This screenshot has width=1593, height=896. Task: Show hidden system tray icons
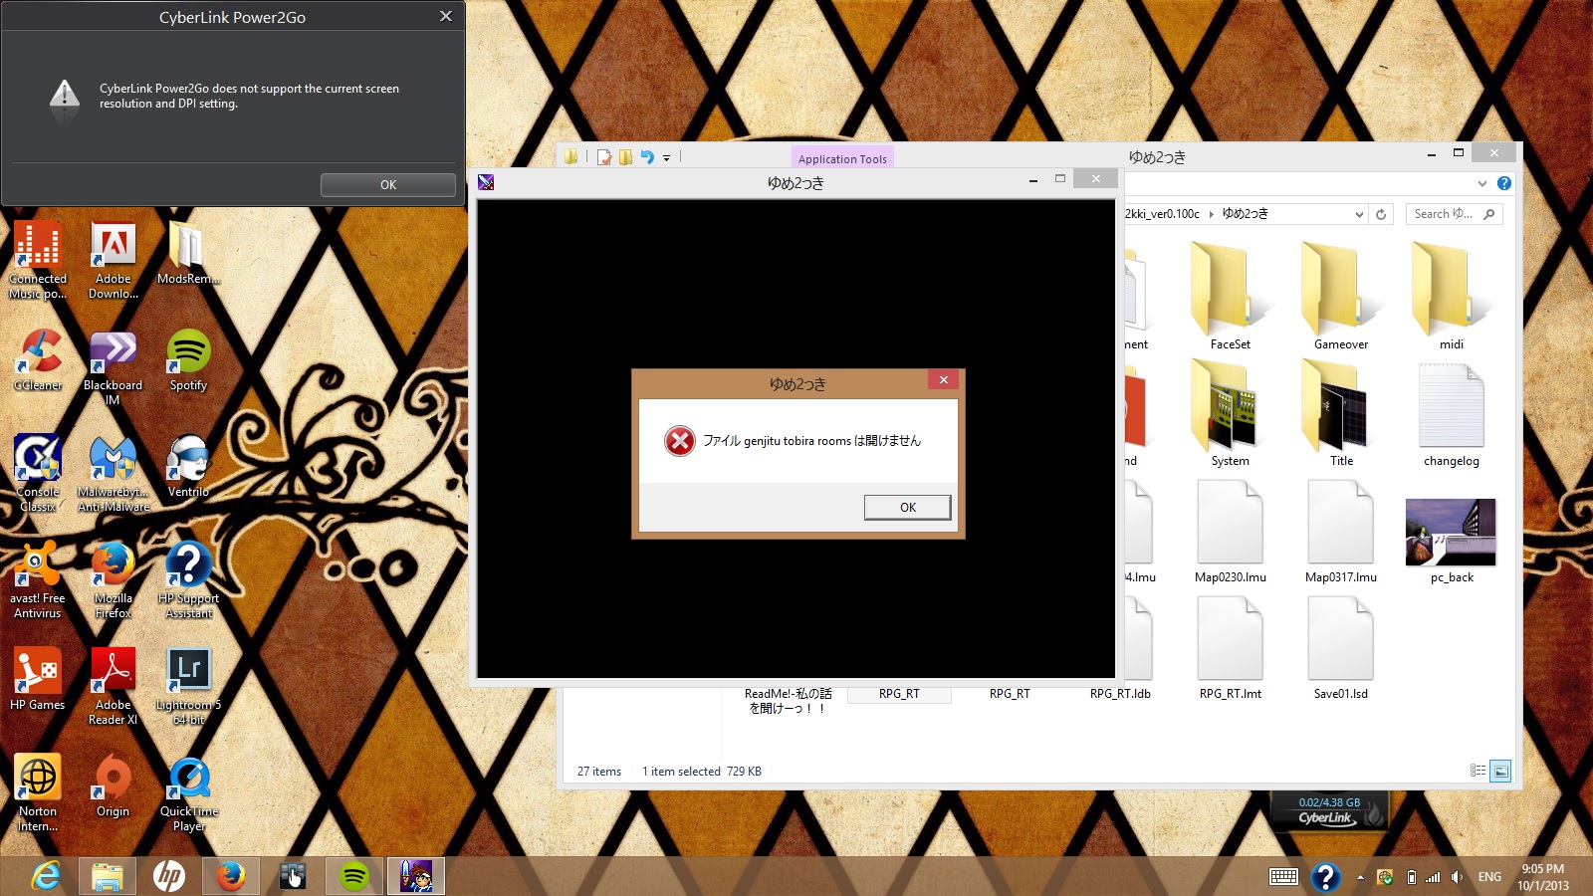(1360, 877)
